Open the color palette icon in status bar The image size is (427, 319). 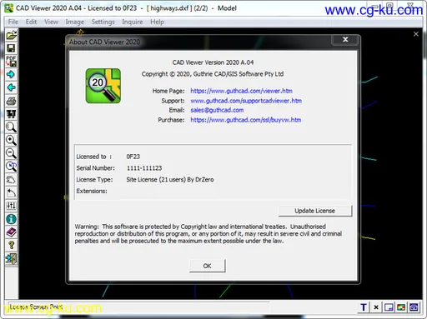[x=401, y=307]
